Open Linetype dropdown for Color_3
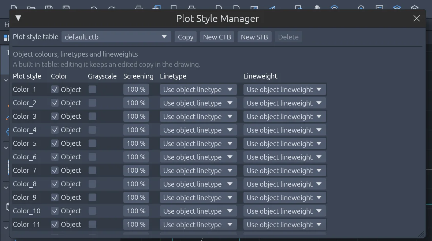 click(x=198, y=116)
